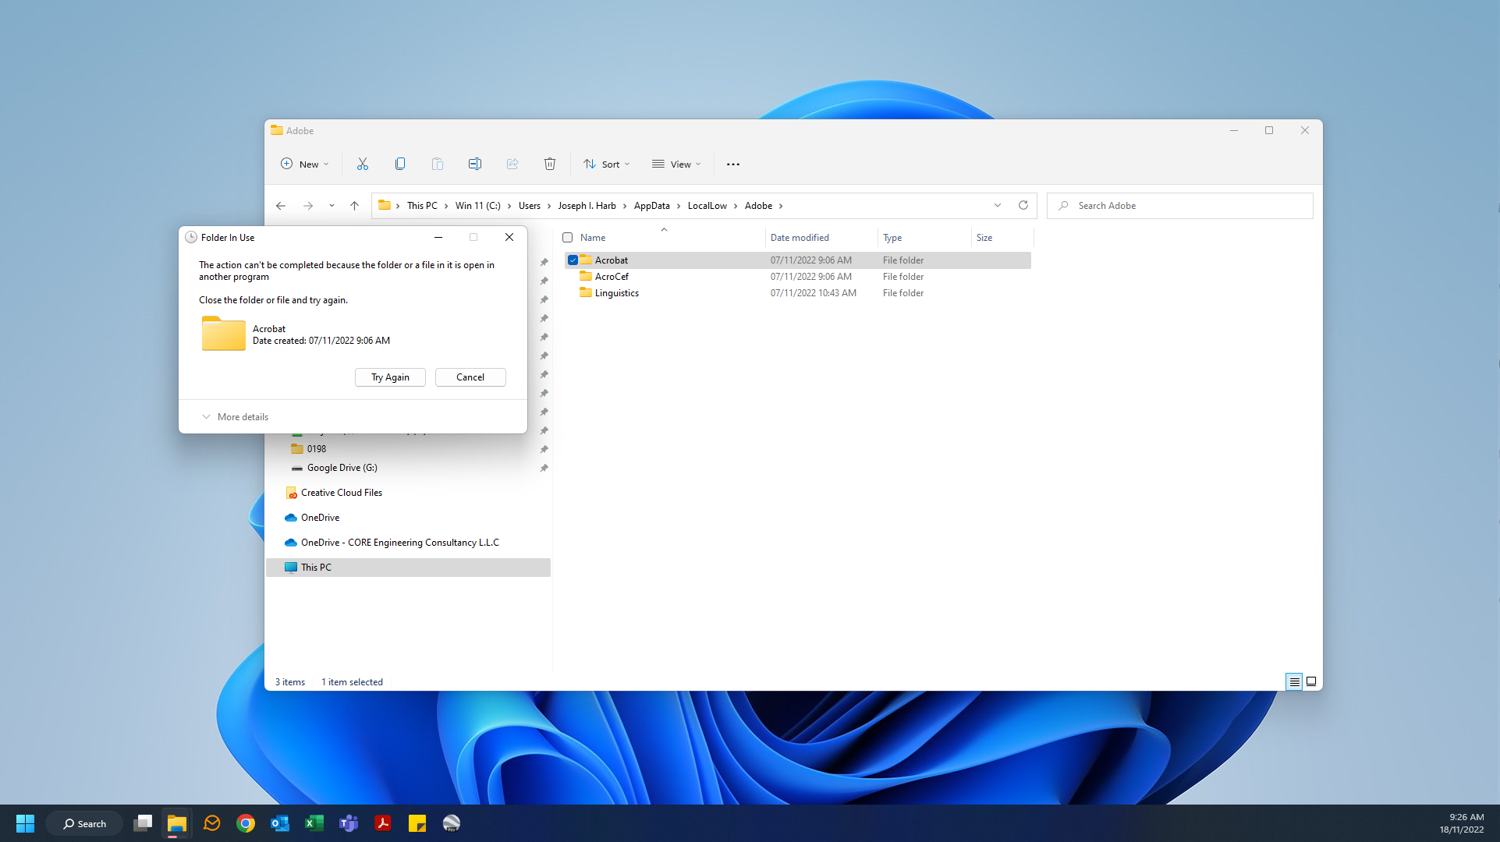The image size is (1500, 842).
Task: Click the Rename icon in toolbar
Action: pyautogui.click(x=474, y=164)
